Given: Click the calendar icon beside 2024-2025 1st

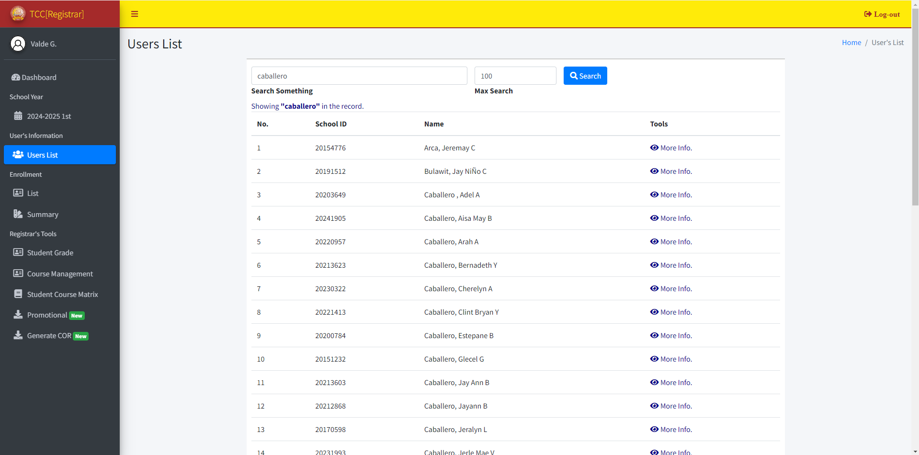Looking at the screenshot, I should click(x=18, y=116).
